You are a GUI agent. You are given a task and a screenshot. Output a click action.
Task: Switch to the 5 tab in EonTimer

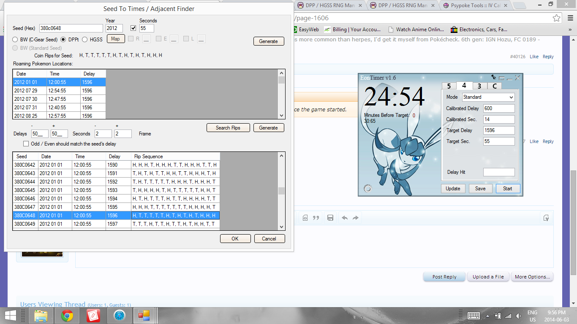click(x=449, y=86)
